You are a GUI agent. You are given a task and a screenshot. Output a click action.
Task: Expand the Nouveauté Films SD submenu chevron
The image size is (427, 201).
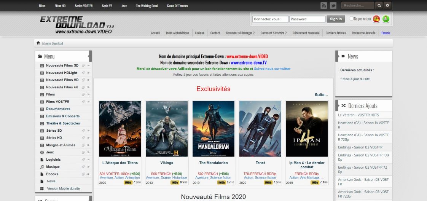88,65
